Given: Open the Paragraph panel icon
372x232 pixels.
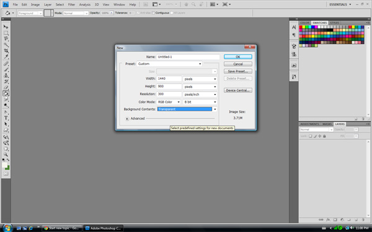Looking at the screenshot, I should pos(294,35).
